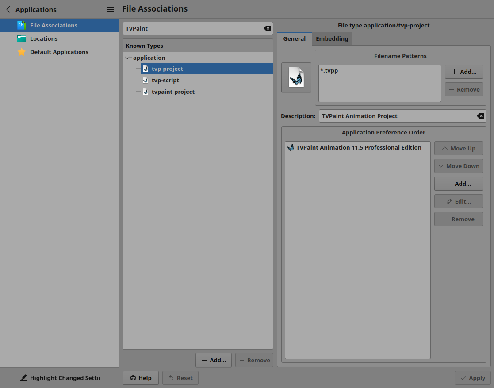The image size is (494, 388).
Task: Click the tvp-project file type icon
Action: coord(145,69)
